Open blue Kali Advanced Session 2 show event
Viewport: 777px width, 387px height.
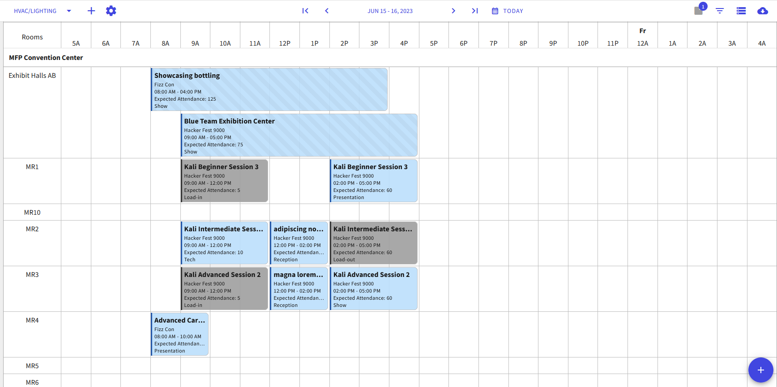(x=374, y=289)
